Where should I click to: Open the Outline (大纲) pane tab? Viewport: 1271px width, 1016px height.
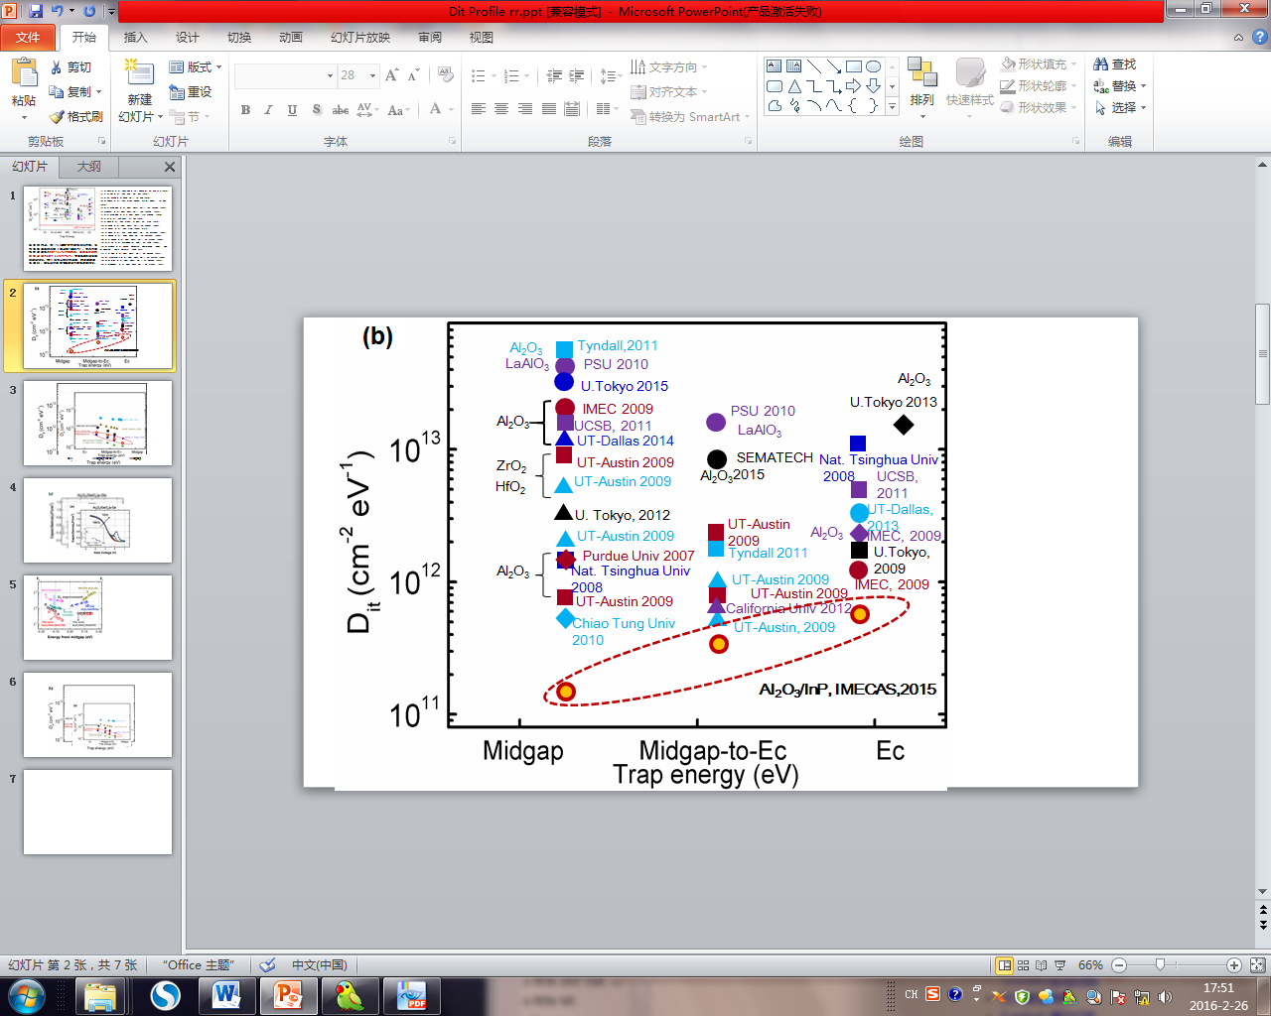point(89,167)
